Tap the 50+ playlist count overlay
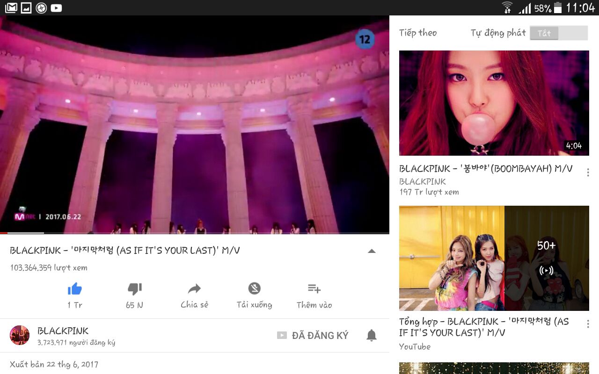The image size is (599, 374). [x=547, y=258]
